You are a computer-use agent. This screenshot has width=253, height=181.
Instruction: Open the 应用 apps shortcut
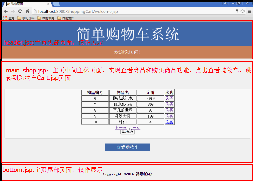click(9, 18)
